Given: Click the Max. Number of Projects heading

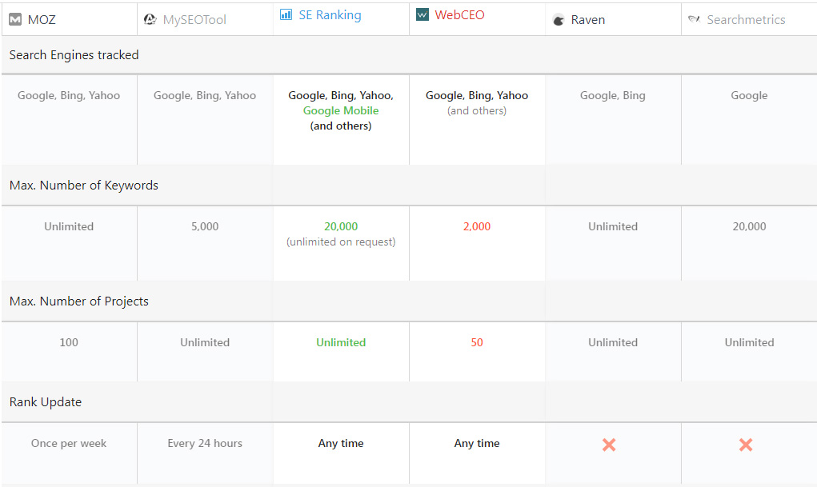Looking at the screenshot, I should (x=78, y=301).
